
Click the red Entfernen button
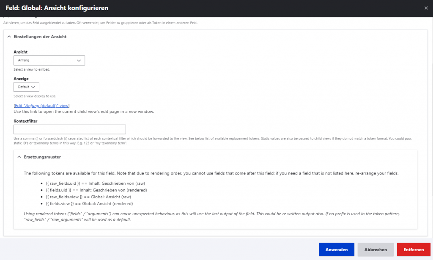(x=414, y=249)
